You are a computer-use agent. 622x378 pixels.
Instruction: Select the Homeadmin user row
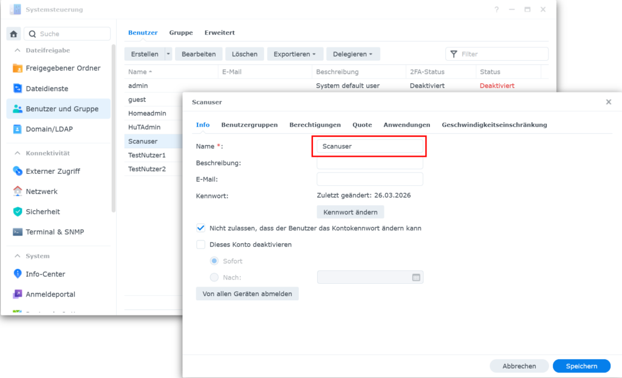pos(153,114)
